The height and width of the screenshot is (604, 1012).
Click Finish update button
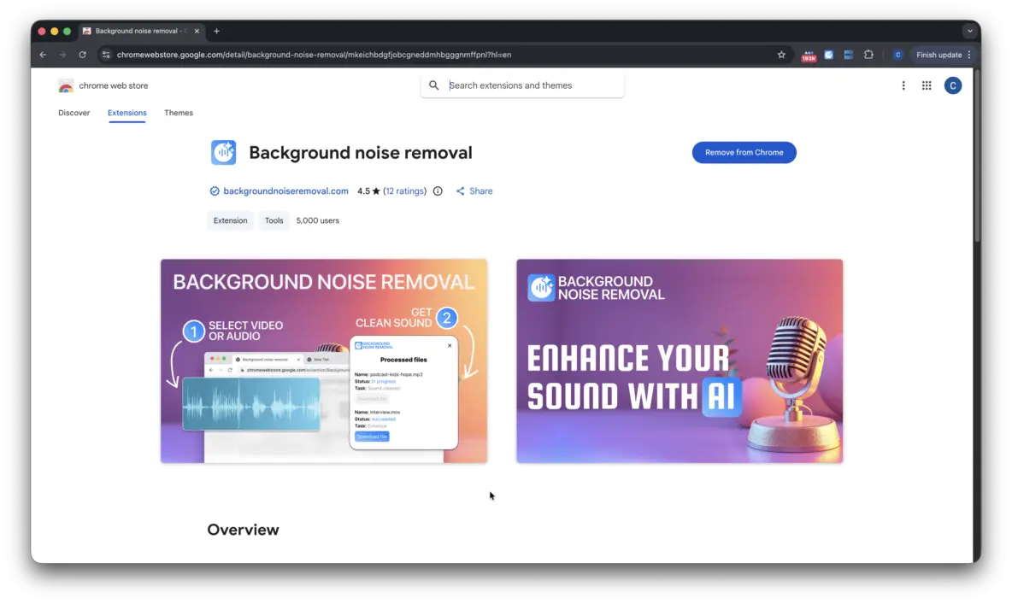click(x=938, y=55)
